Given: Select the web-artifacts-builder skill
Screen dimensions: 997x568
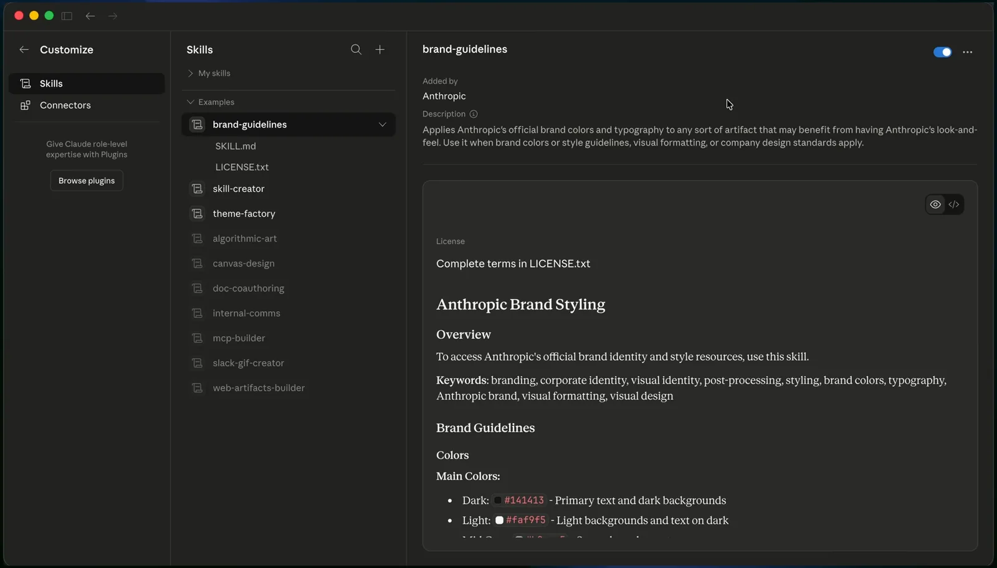Looking at the screenshot, I should point(289,388).
